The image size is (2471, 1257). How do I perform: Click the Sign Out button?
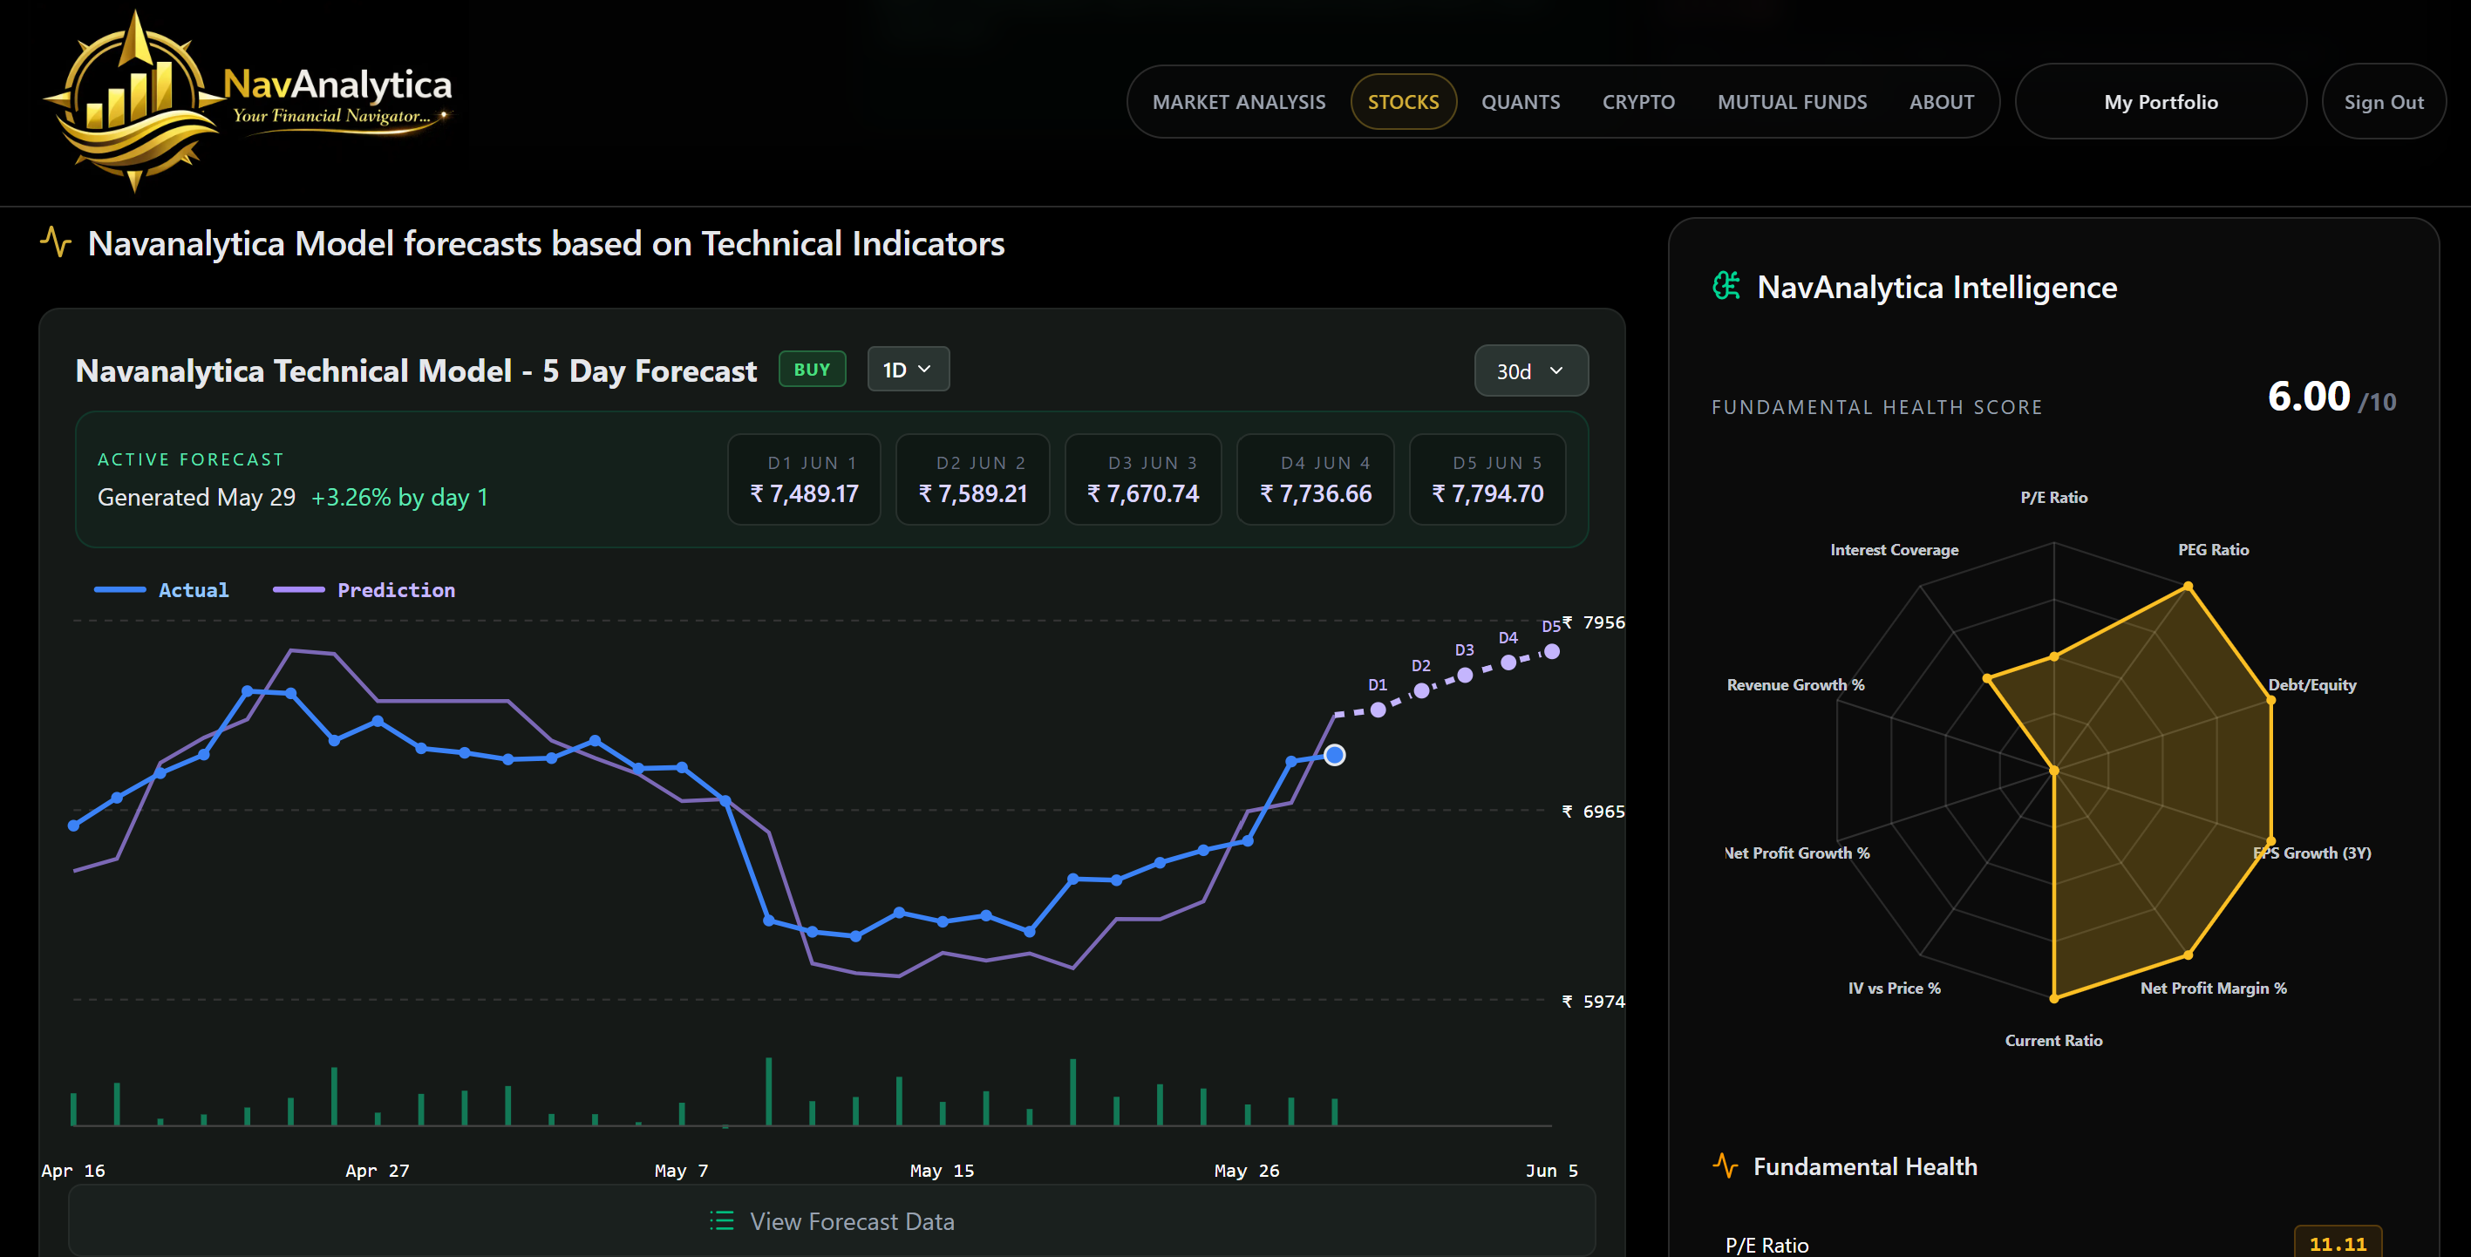click(x=2383, y=102)
